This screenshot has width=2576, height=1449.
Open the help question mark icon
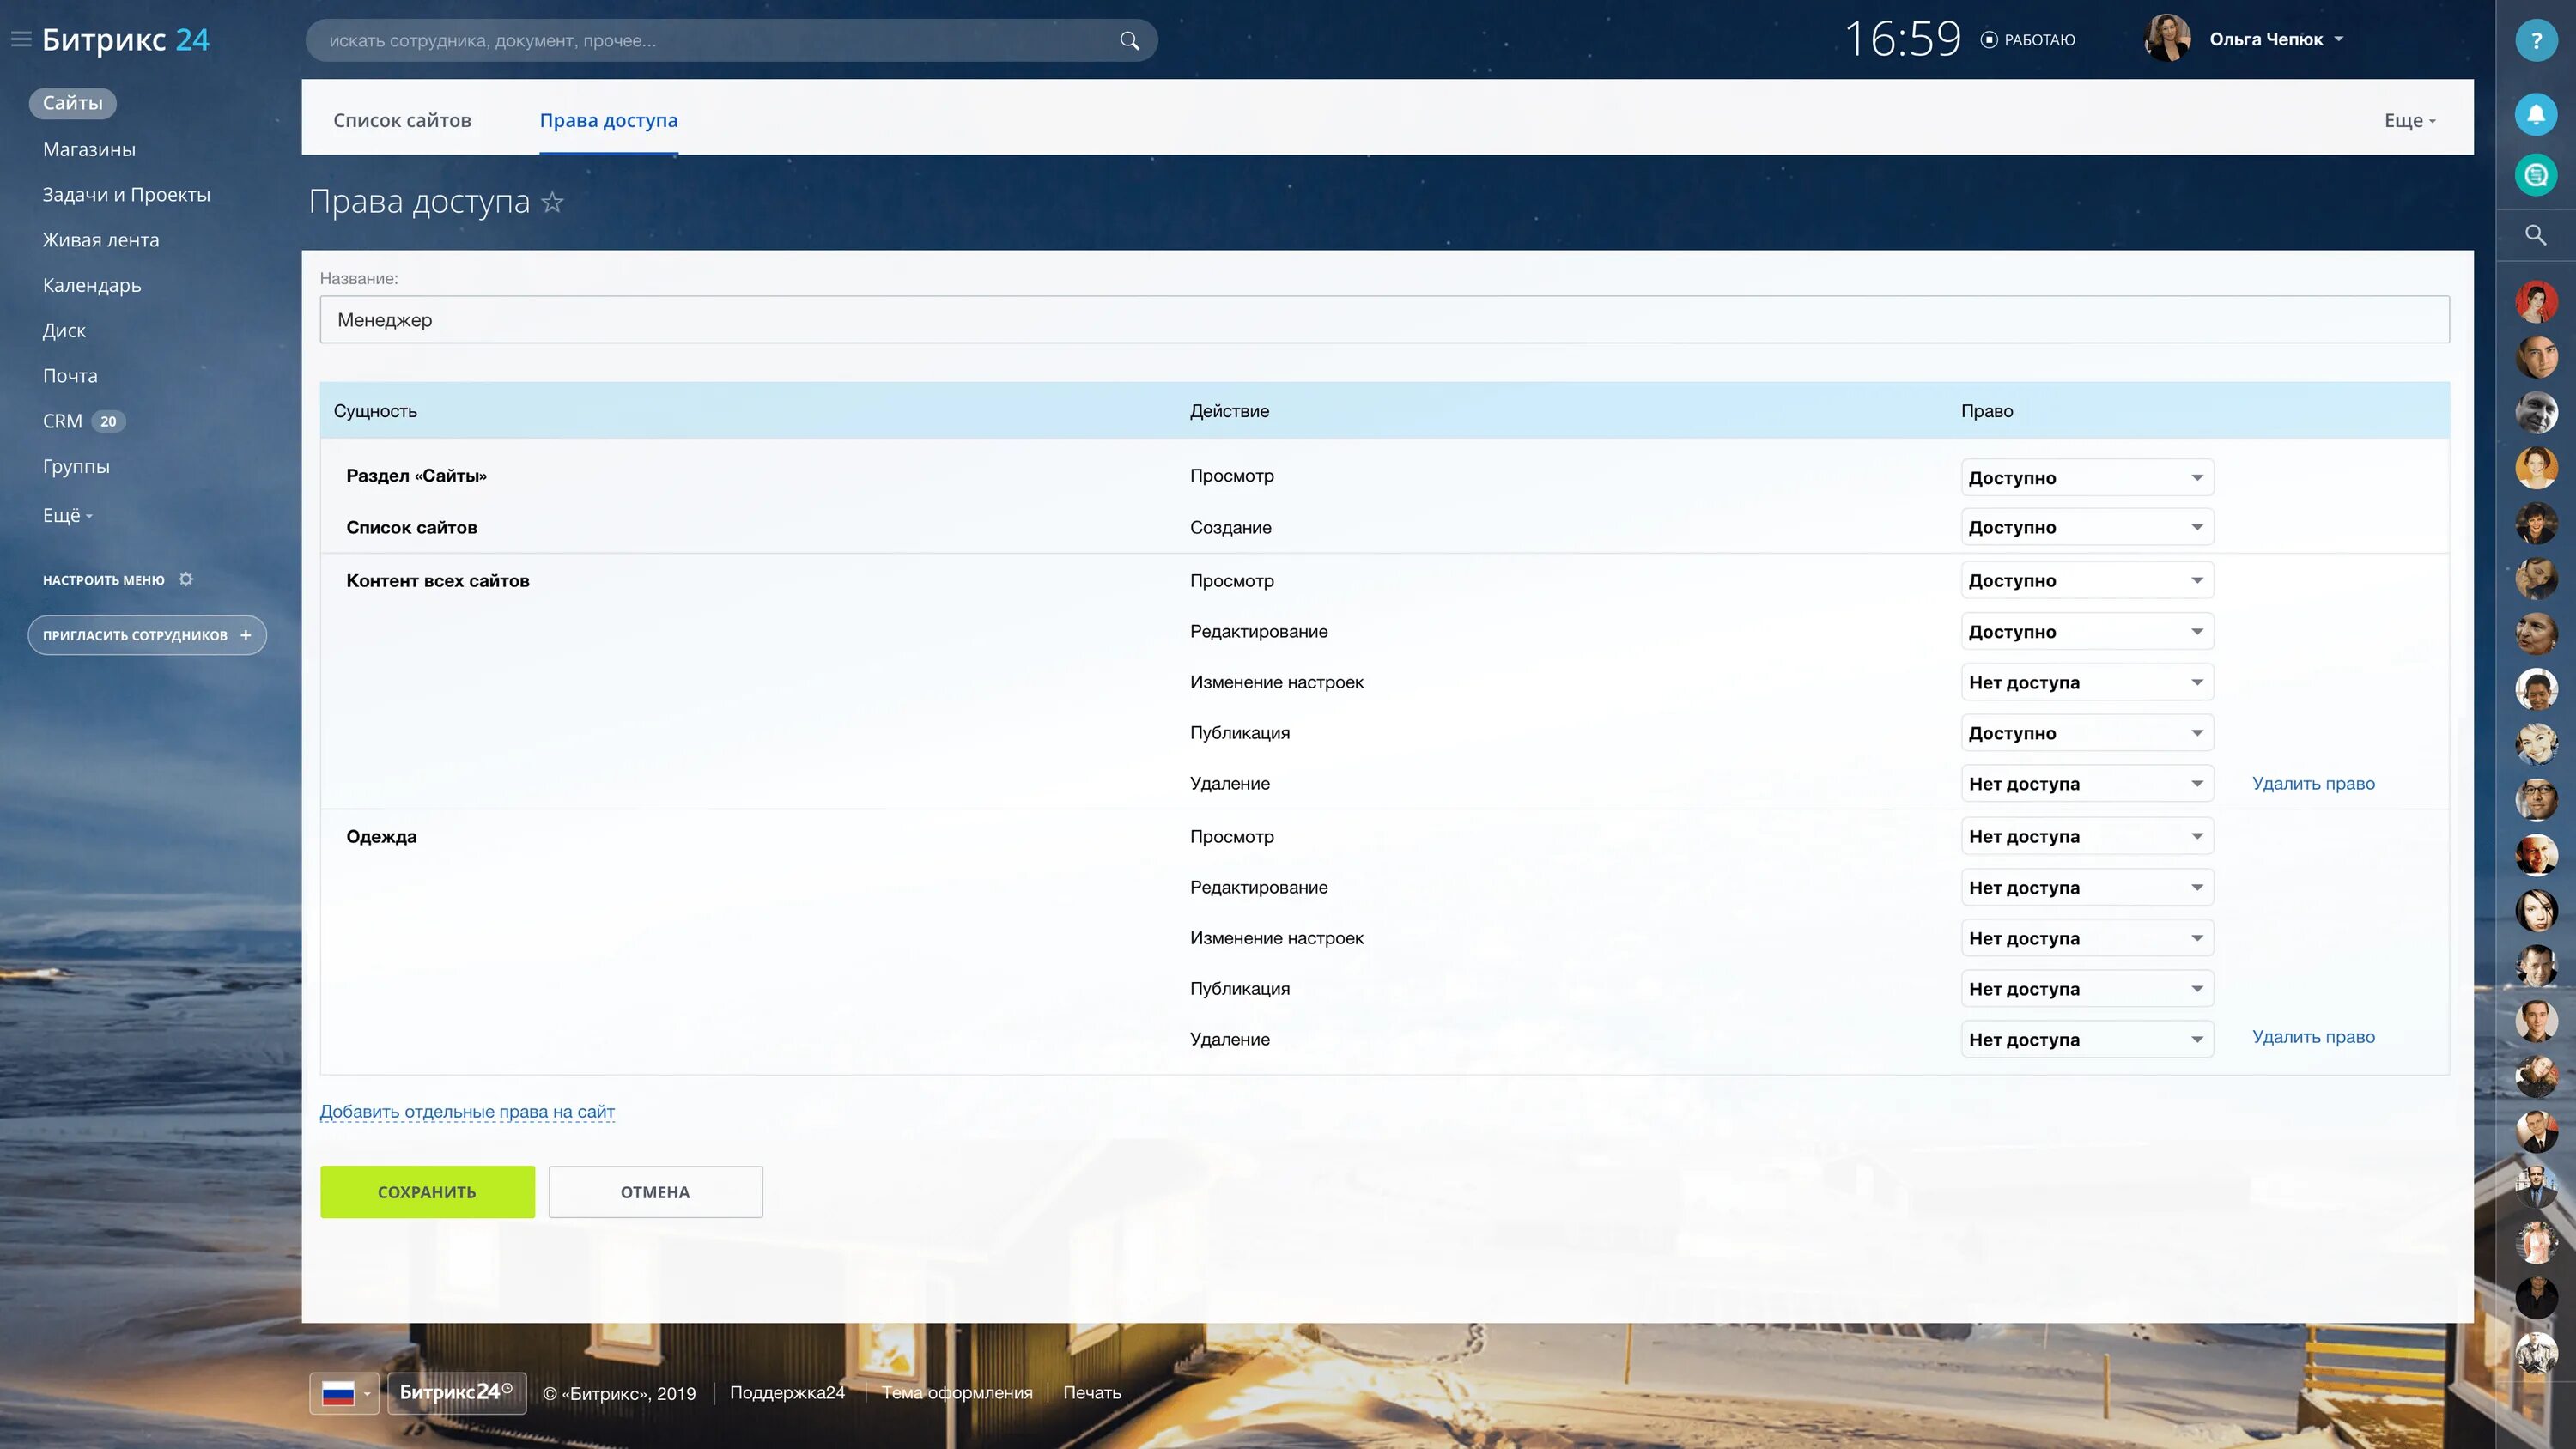pos(2535,41)
